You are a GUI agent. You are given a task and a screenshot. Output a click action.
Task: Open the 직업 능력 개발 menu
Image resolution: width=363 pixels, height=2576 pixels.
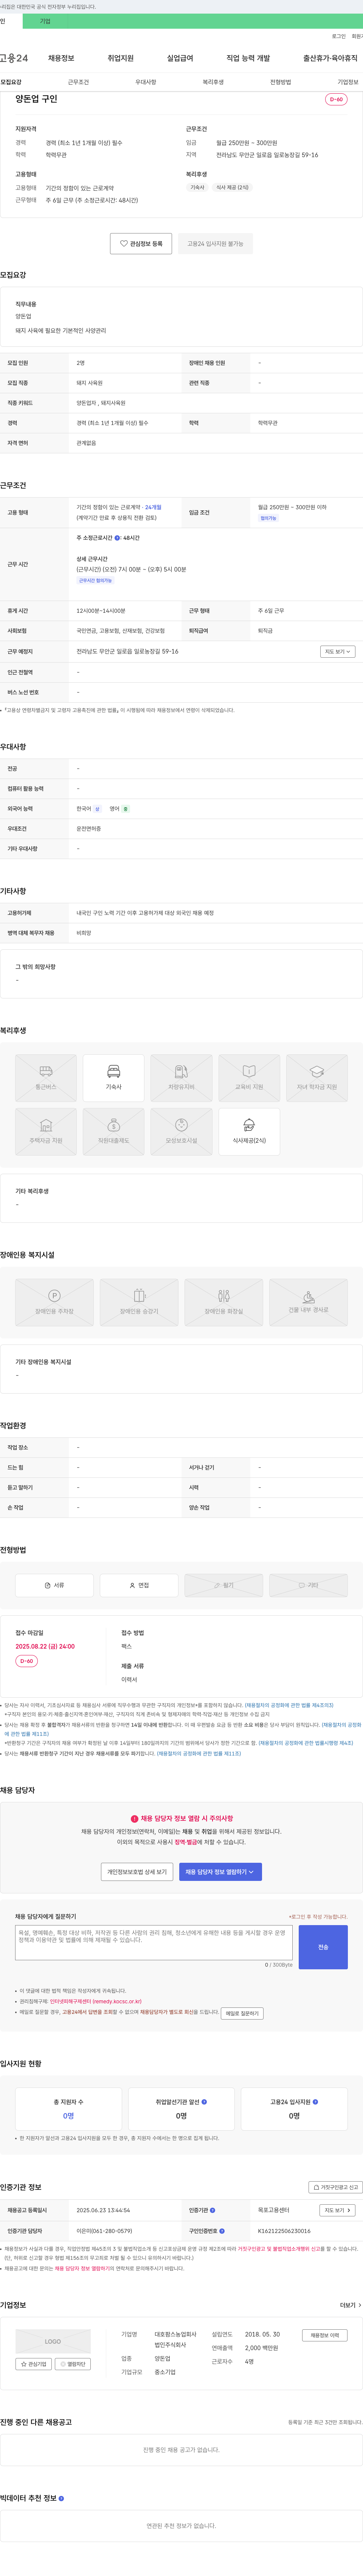click(248, 59)
